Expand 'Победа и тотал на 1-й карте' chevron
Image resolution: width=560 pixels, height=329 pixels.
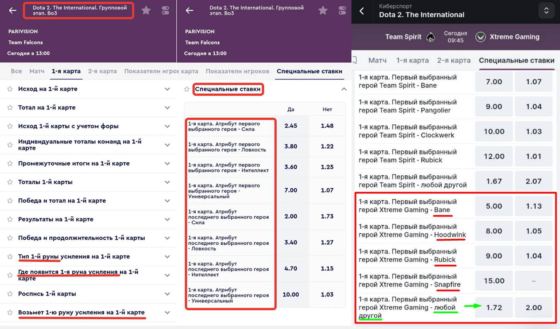(x=167, y=201)
